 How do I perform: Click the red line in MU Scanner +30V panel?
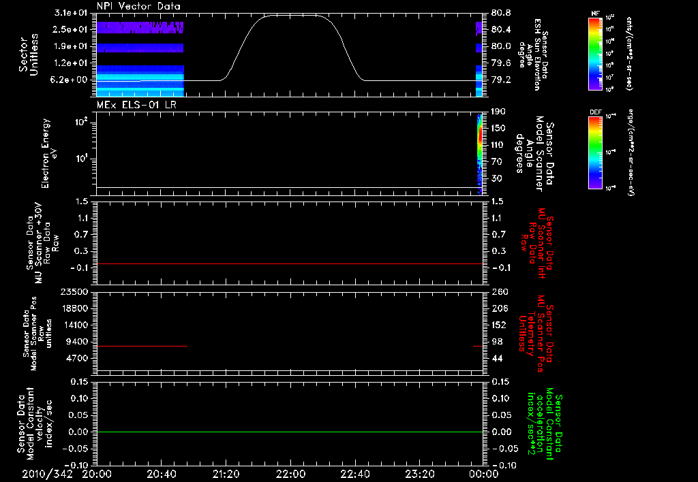tap(290, 263)
